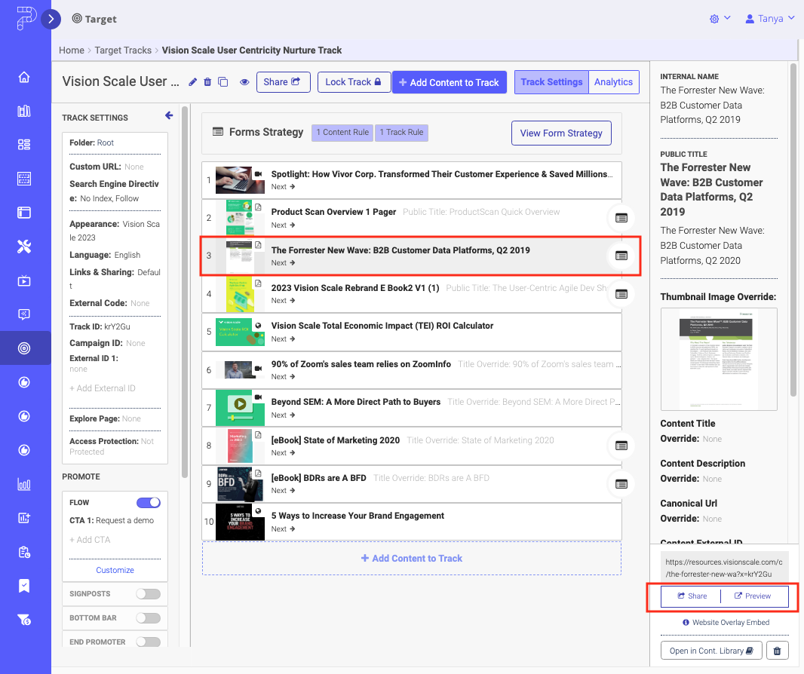
Task: Click Next under 90% of Zoom's sales team row
Action: pyautogui.click(x=283, y=377)
